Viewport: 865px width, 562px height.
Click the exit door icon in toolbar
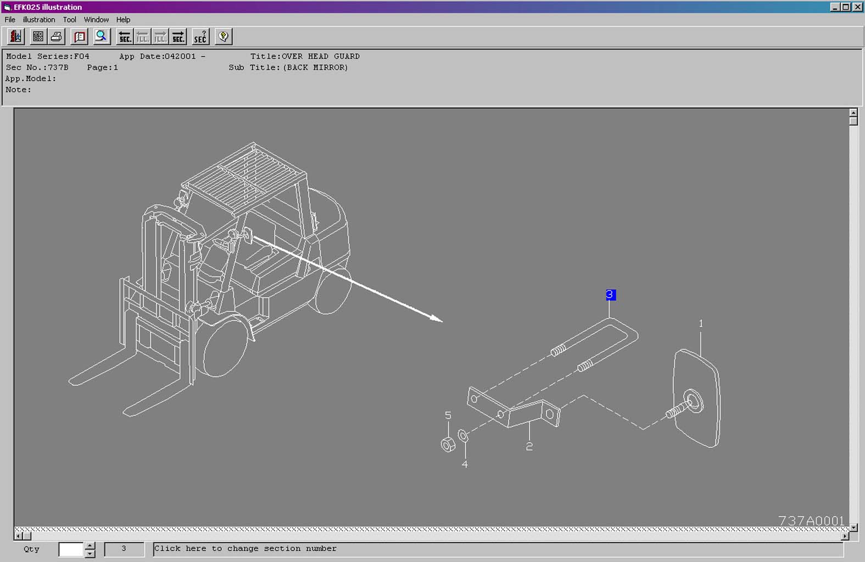(x=15, y=37)
